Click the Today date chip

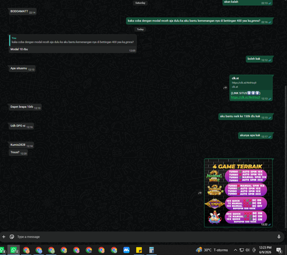pyautogui.click(x=140, y=29)
